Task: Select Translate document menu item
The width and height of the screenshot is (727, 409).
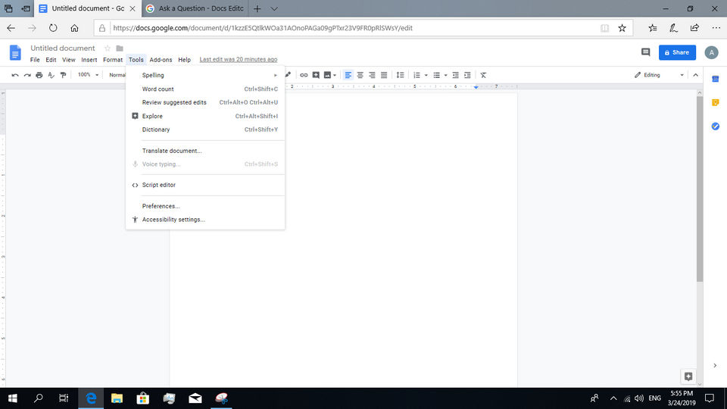Action: [x=205, y=151]
